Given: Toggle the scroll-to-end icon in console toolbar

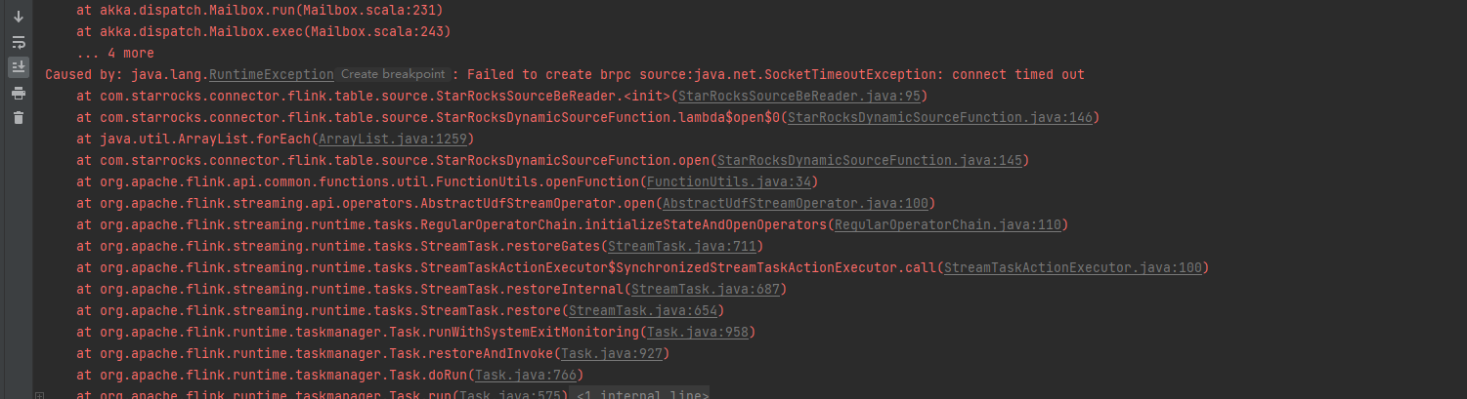Looking at the screenshot, I should pyautogui.click(x=18, y=67).
